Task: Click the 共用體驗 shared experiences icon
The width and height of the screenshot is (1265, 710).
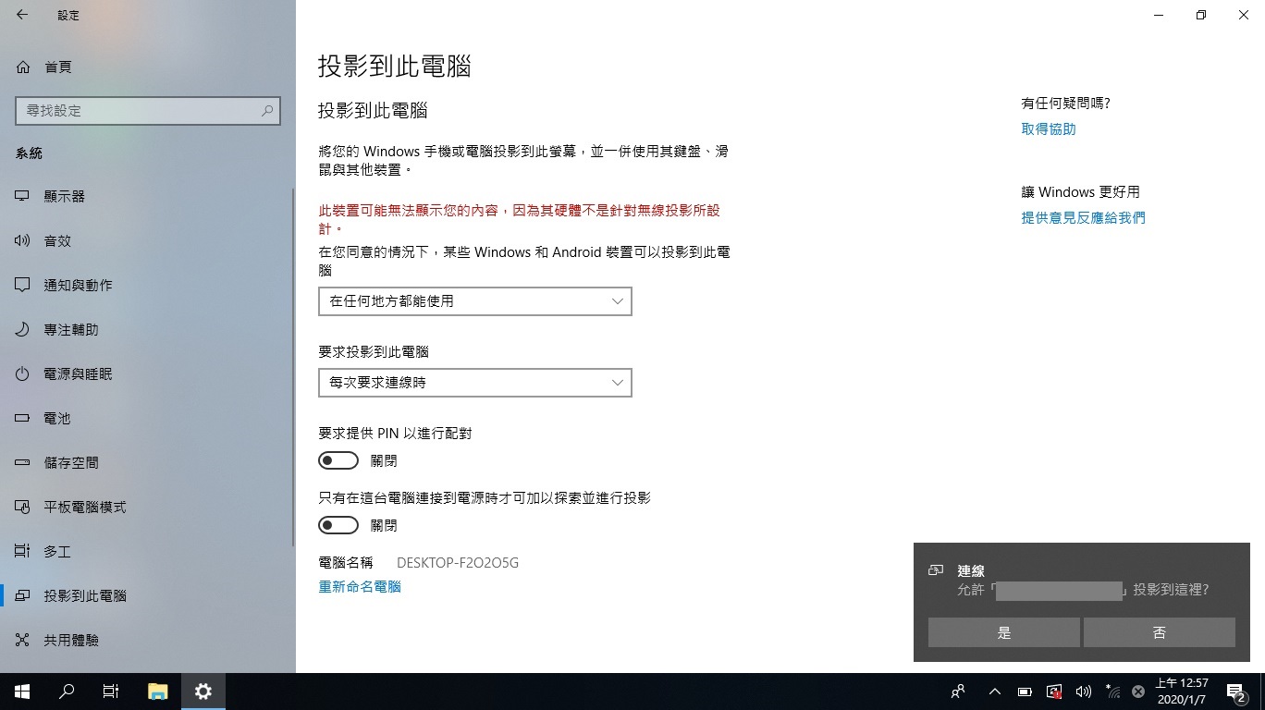Action: coord(23,640)
